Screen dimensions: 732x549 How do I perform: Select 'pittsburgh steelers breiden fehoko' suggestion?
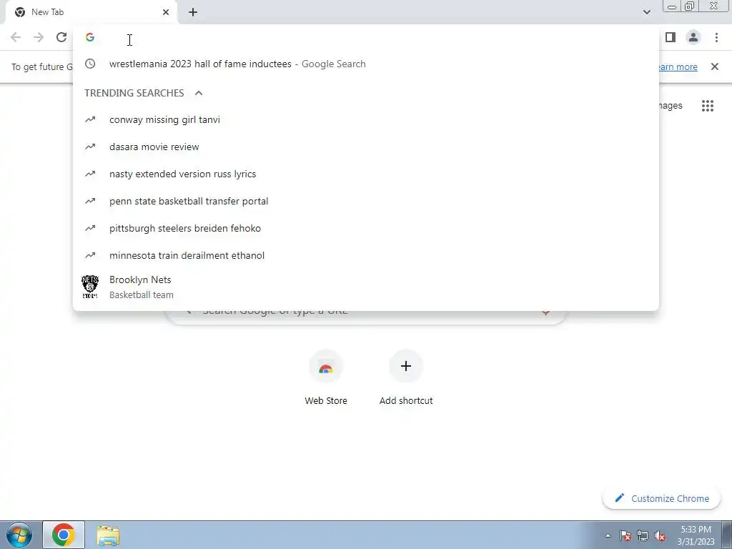tap(366, 228)
